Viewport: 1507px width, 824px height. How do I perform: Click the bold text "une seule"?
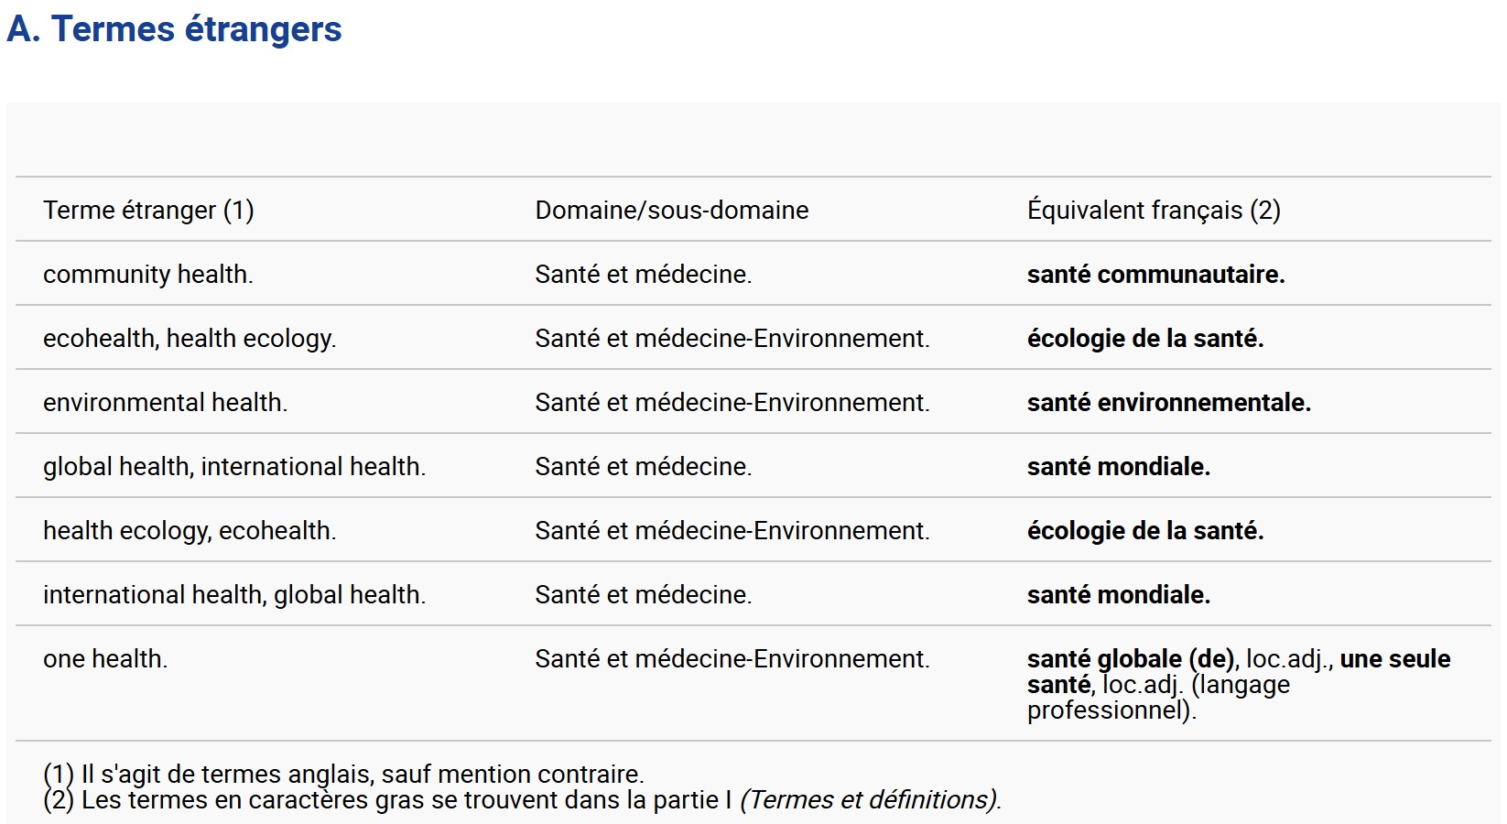point(1395,659)
